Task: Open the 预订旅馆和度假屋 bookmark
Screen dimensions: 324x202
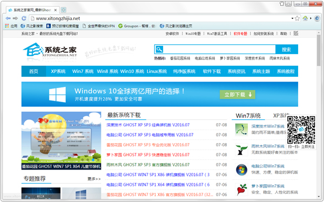Action: [63, 26]
